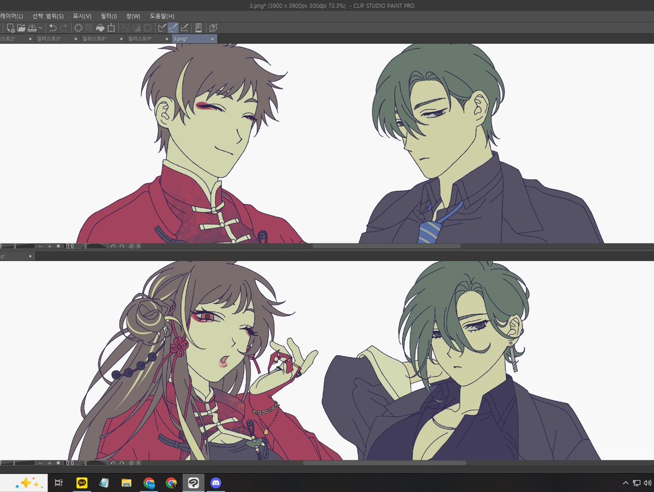Click reset rotation icon in lower canvas bar

[x=131, y=463]
